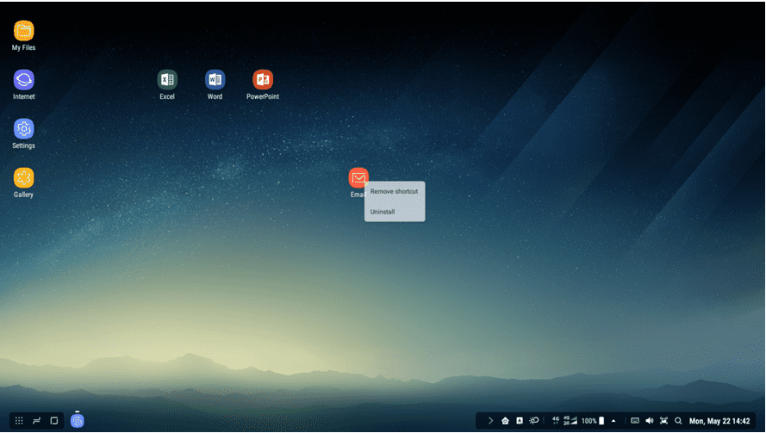
Task: Click the recent apps taskbar button
Action: click(37, 421)
